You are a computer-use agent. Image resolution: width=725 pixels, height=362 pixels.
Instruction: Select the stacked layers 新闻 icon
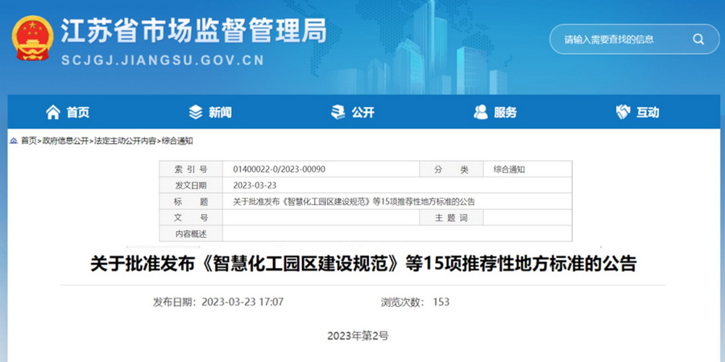click(196, 112)
